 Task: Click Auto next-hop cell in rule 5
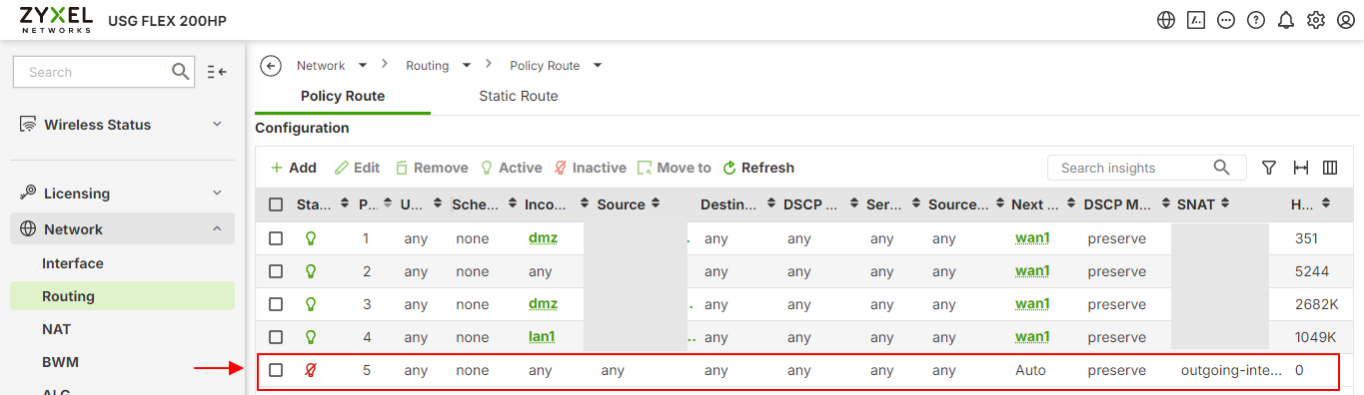pos(1030,370)
